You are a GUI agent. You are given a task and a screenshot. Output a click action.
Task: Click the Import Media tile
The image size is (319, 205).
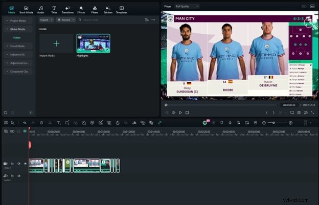point(56,44)
